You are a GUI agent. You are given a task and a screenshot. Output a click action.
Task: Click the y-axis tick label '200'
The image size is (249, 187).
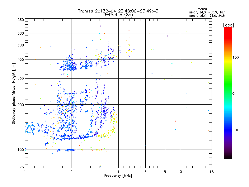pyautogui.click(x=21, y=105)
